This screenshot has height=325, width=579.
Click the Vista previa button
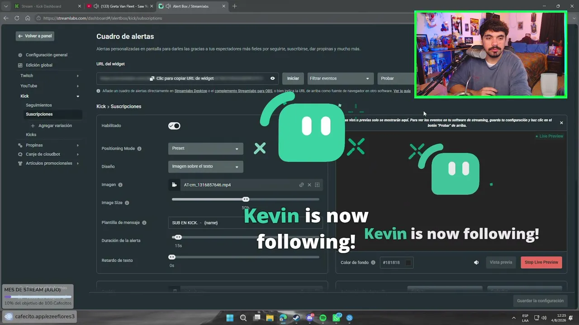tap(501, 262)
